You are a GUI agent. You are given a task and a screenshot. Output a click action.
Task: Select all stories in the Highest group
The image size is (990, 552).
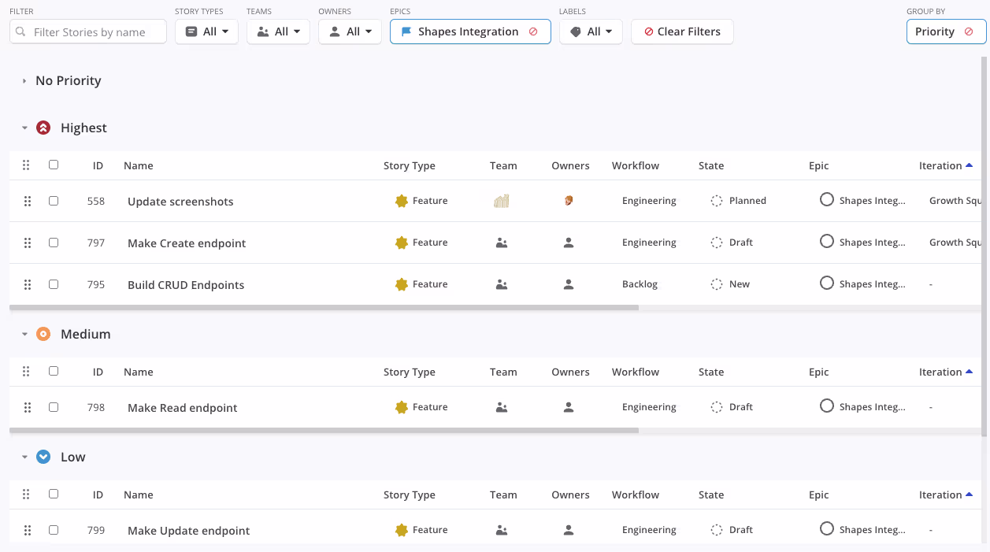coord(54,165)
